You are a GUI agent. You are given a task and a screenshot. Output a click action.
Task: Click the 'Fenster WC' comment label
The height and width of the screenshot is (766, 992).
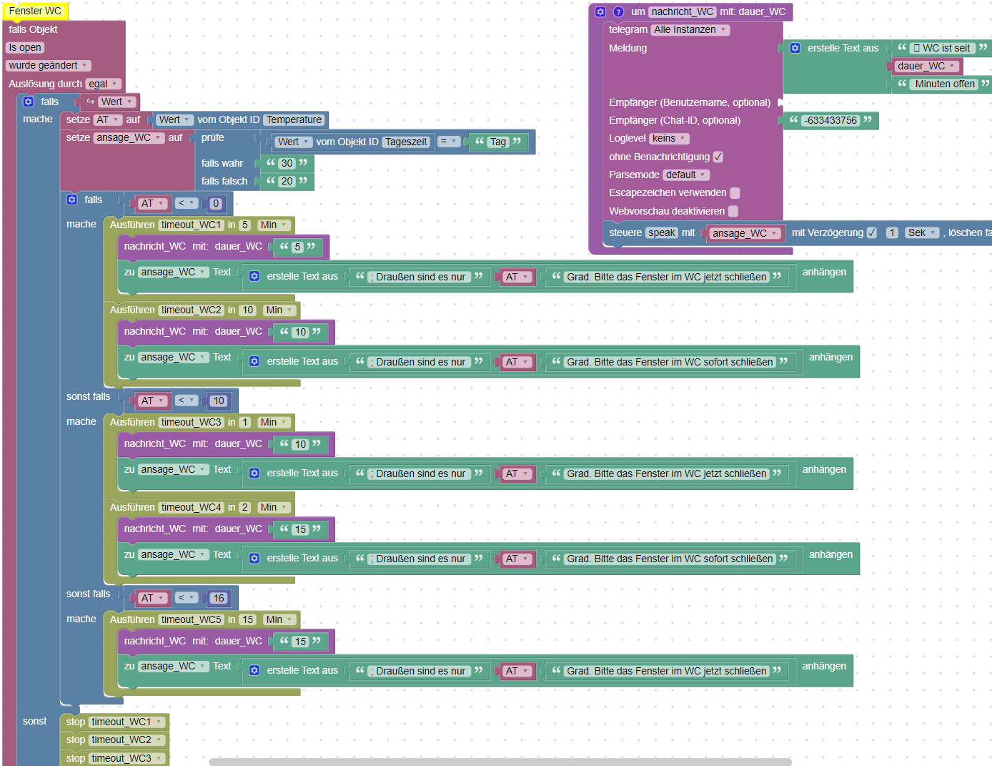click(x=35, y=11)
